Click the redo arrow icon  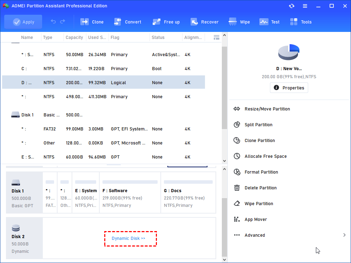(x=62, y=21)
